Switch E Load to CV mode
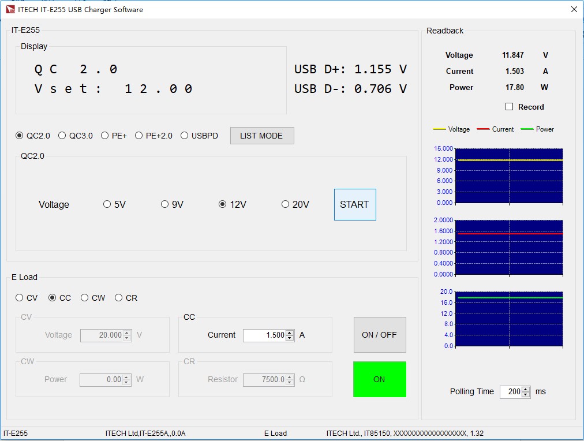Viewport: 584px width, 441px height. point(20,298)
